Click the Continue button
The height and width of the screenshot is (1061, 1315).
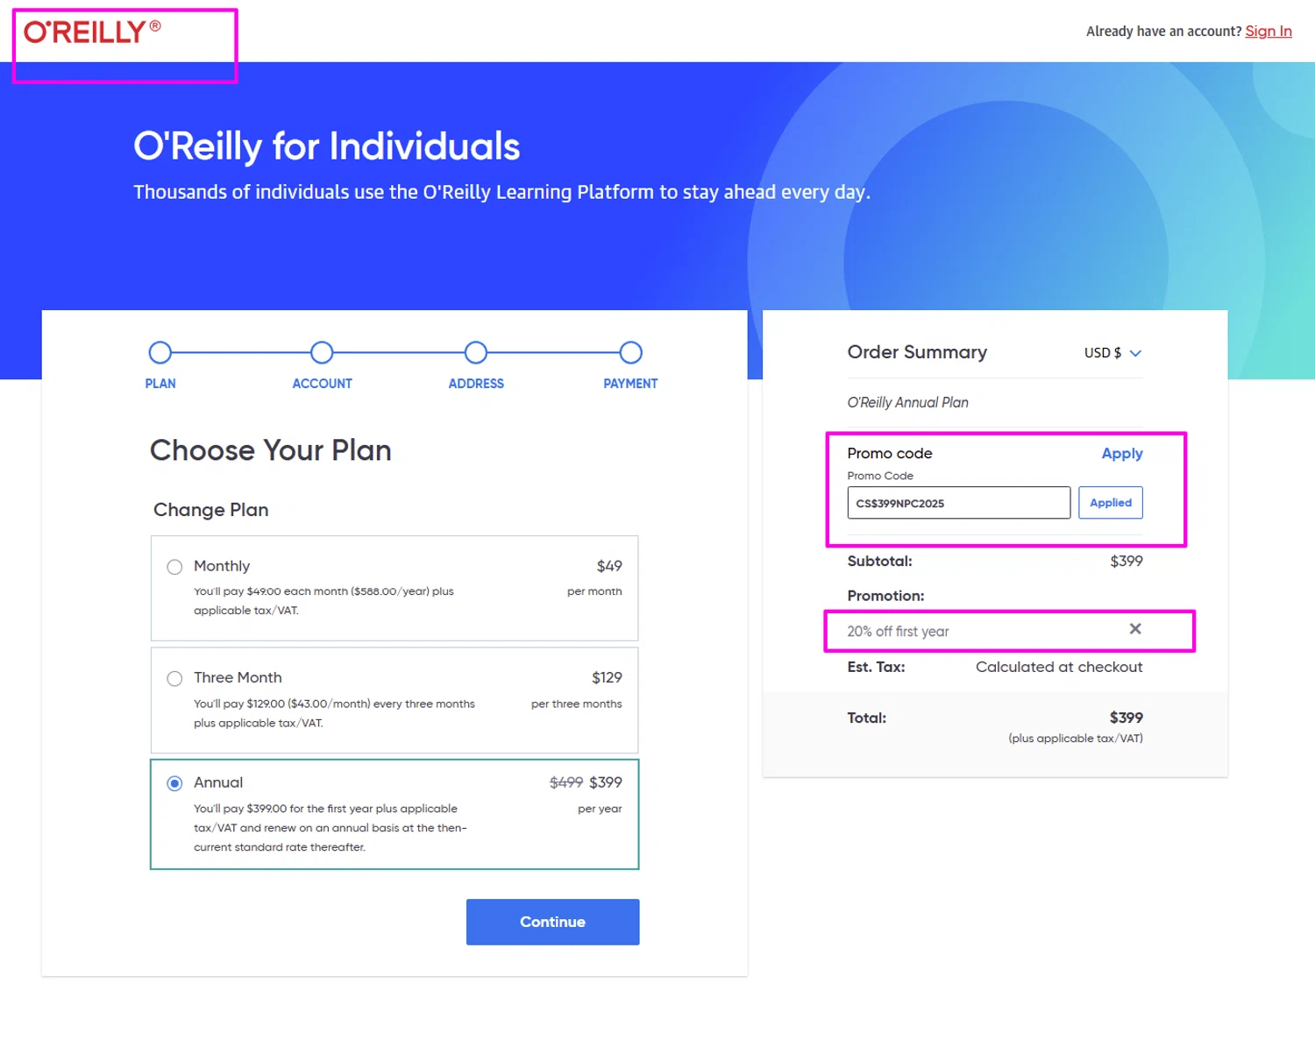[x=552, y=922]
